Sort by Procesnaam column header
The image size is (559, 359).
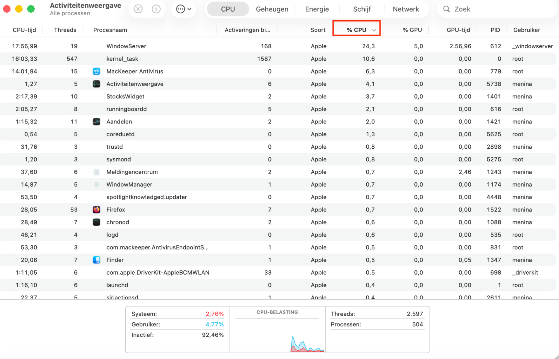pos(110,30)
